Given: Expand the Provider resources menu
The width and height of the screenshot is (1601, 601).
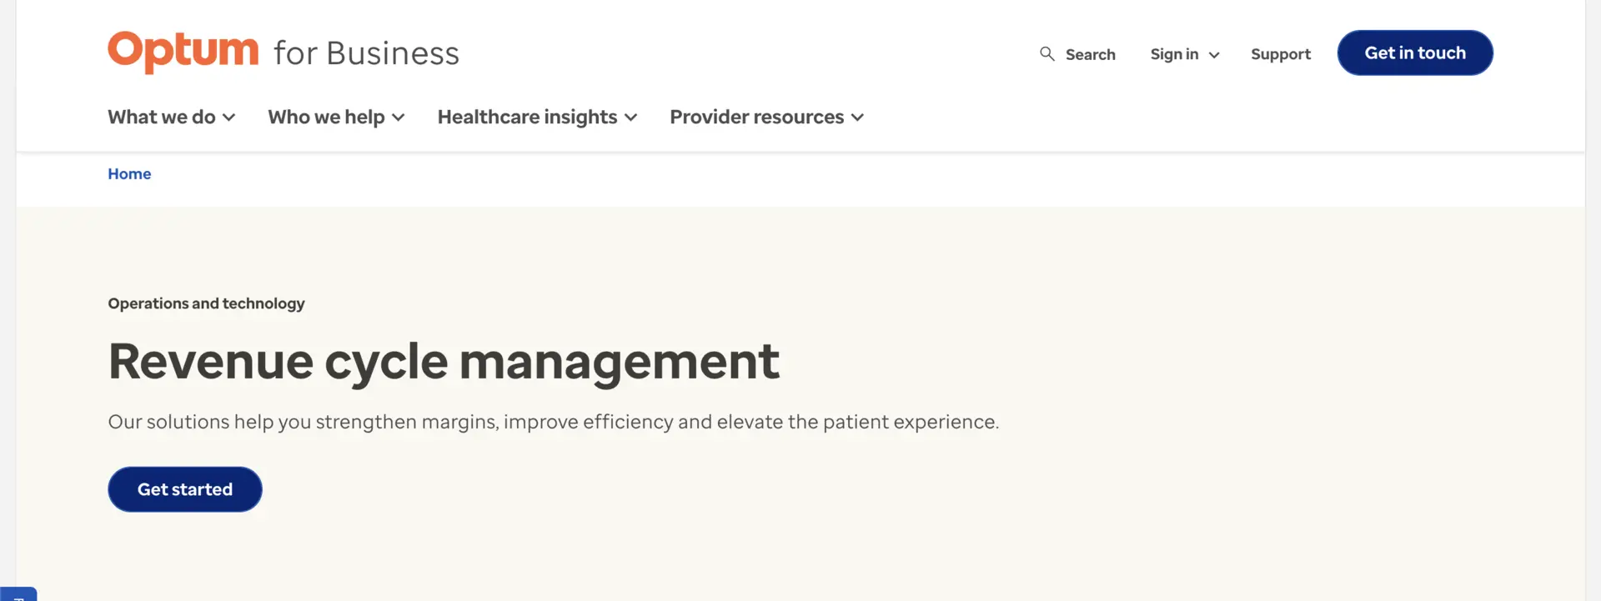Looking at the screenshot, I should tap(755, 117).
